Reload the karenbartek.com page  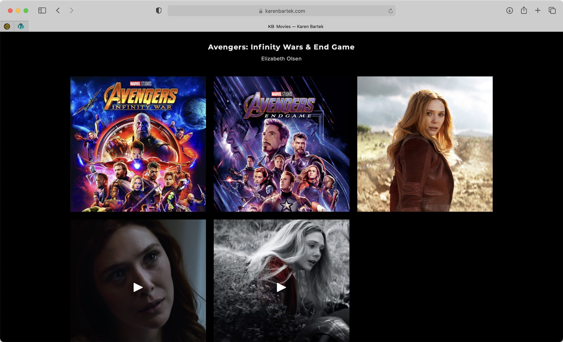click(390, 11)
